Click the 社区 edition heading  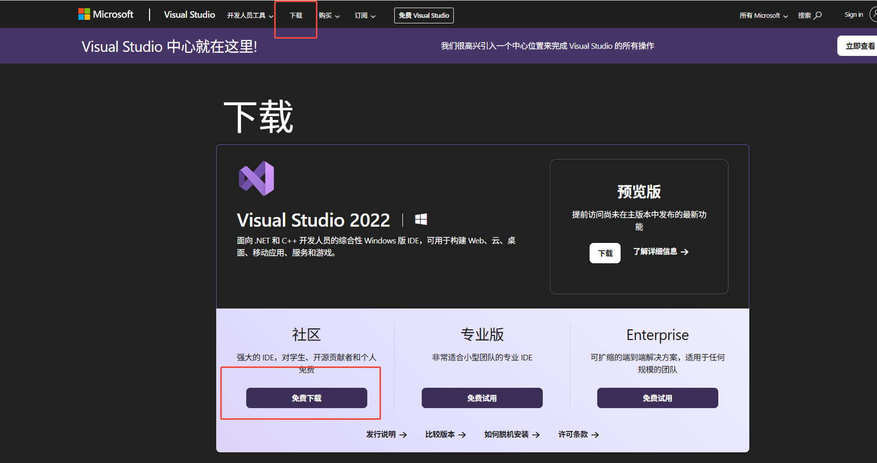coord(306,334)
